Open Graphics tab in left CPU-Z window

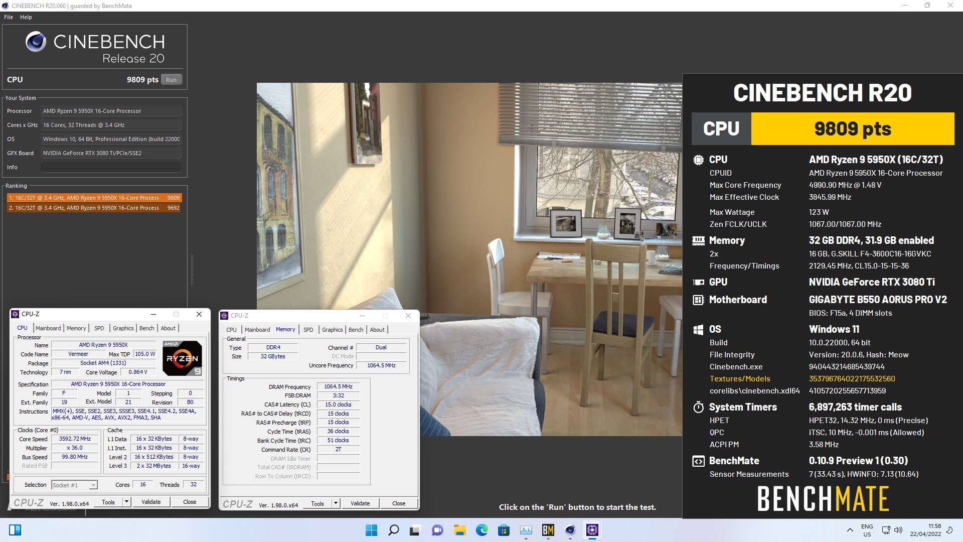[123, 328]
